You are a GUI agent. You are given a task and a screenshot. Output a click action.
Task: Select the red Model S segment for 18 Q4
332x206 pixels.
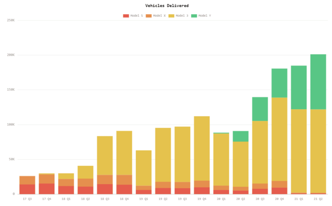point(124,189)
